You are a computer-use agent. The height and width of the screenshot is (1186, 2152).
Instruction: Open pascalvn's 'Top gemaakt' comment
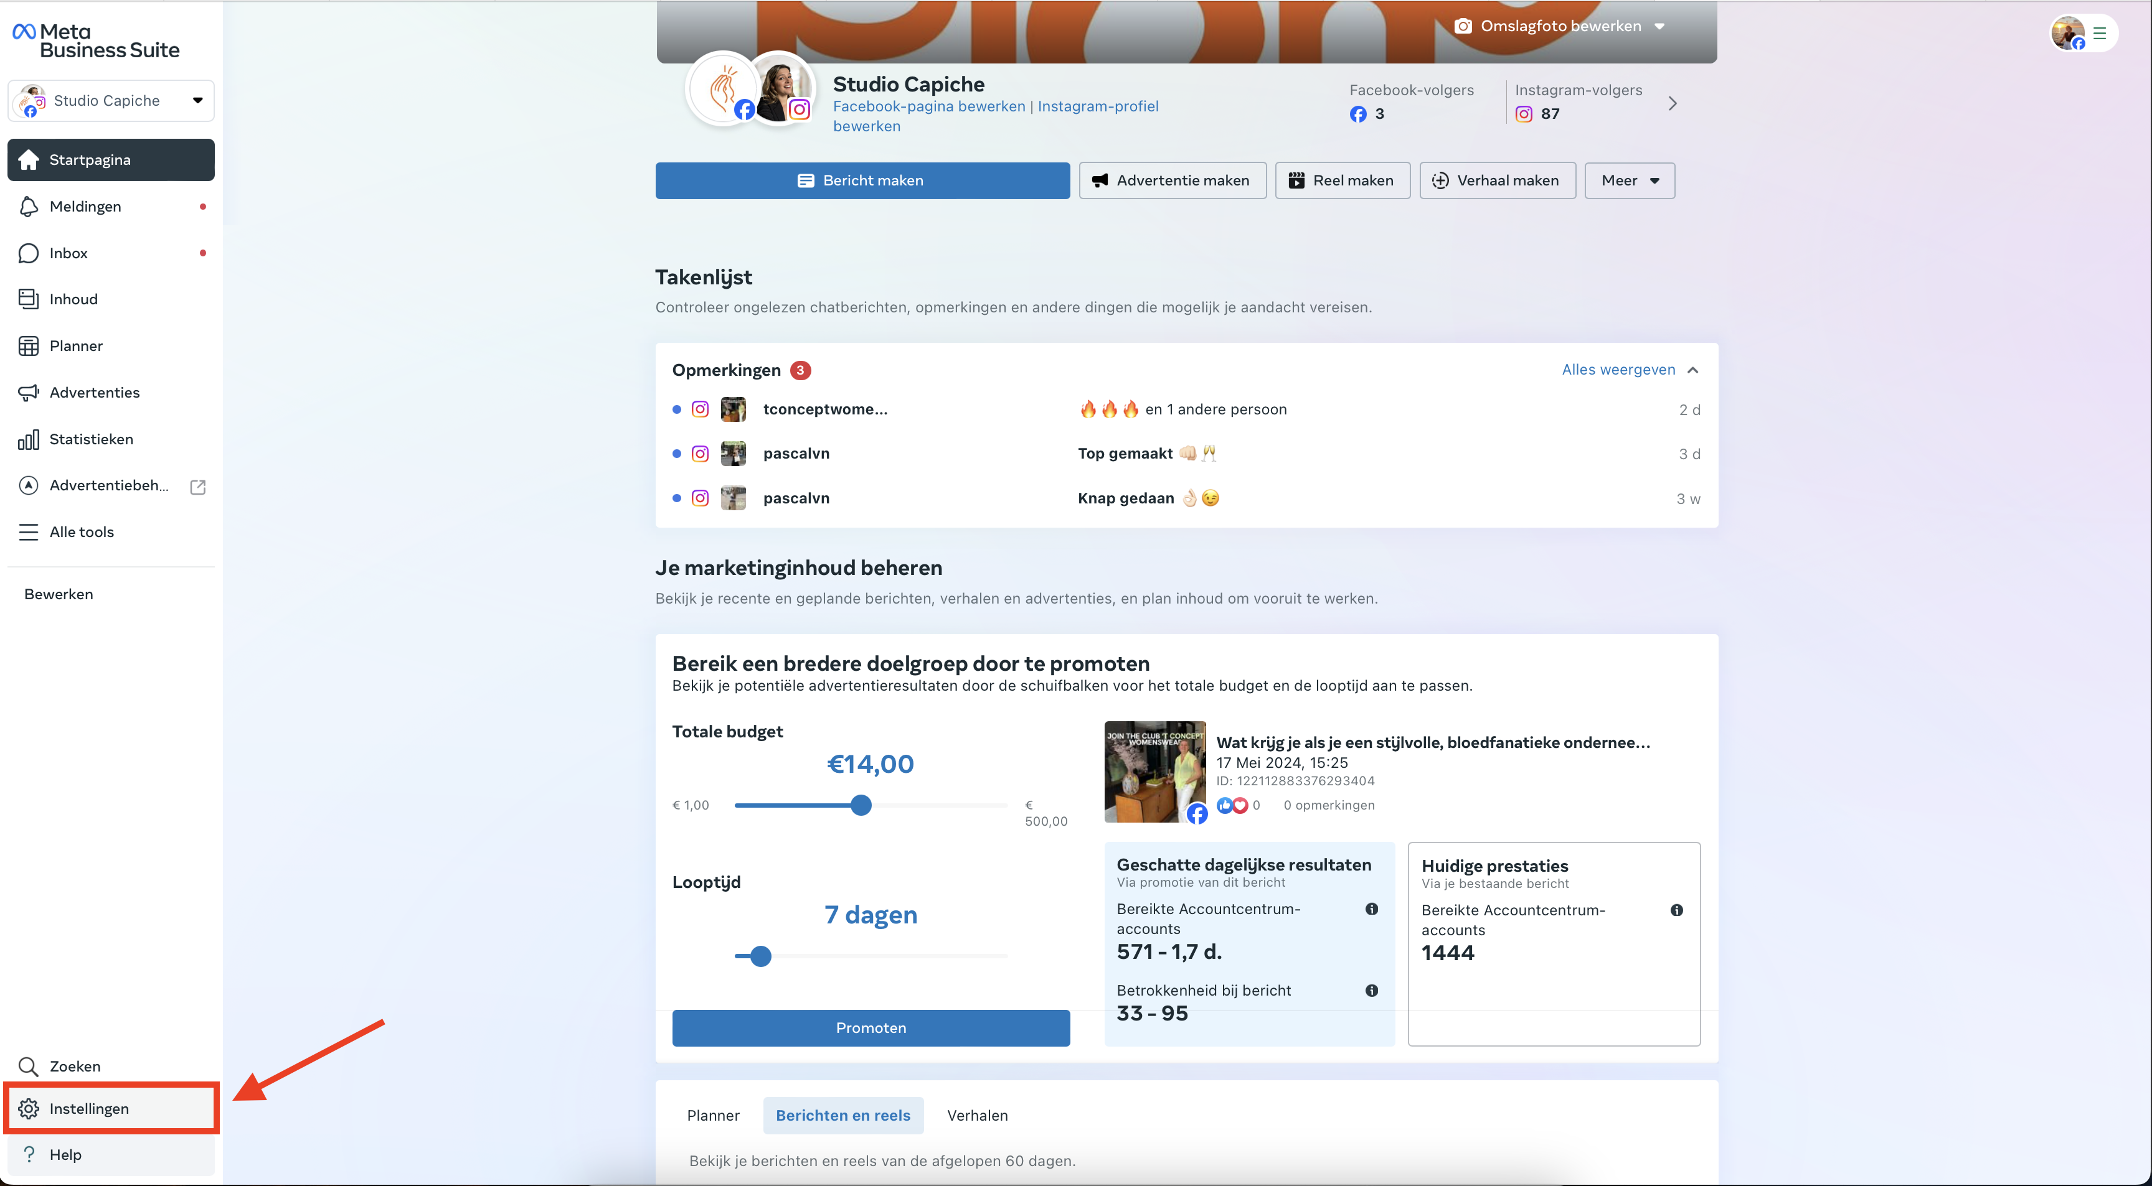[1186, 453]
